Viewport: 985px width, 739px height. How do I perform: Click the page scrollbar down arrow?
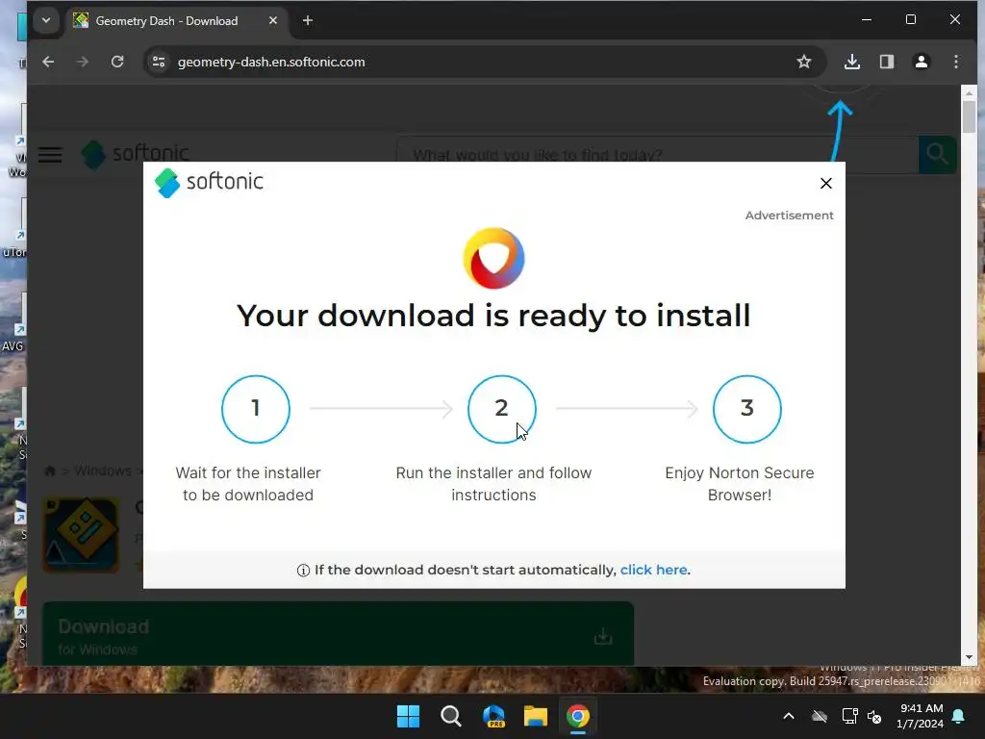[x=969, y=657]
